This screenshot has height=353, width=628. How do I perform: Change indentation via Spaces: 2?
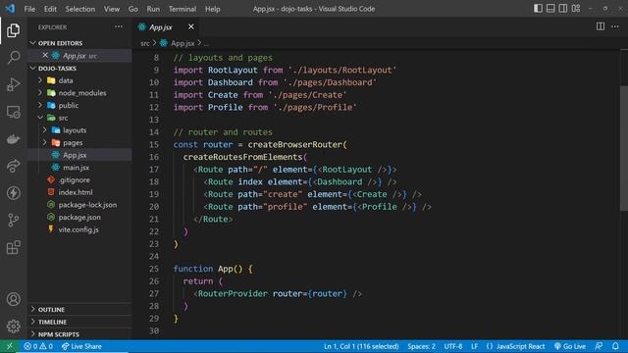click(x=421, y=346)
